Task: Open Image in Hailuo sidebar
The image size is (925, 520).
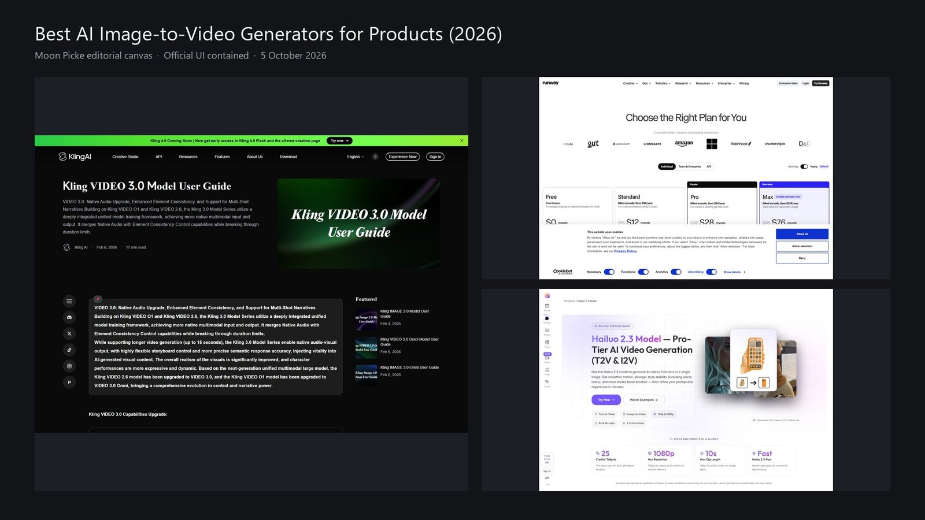Action: coord(547,372)
